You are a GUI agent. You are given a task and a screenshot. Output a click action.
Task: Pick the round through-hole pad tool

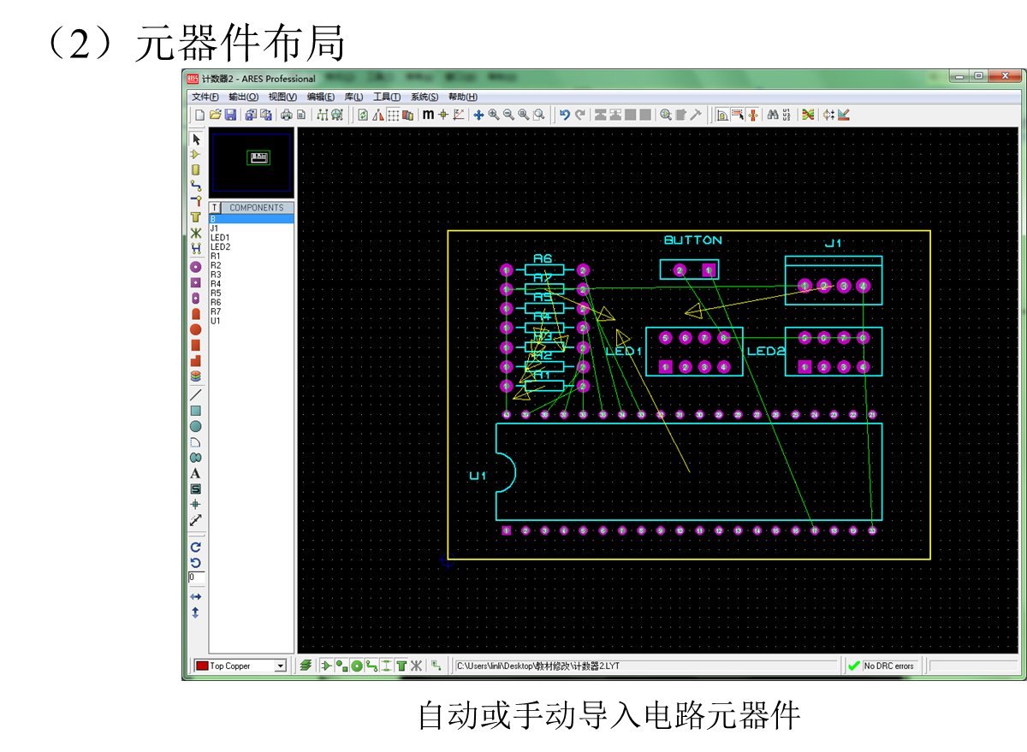(196, 266)
